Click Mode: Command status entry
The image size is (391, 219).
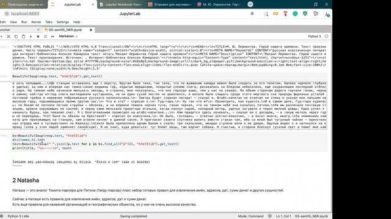(250, 217)
